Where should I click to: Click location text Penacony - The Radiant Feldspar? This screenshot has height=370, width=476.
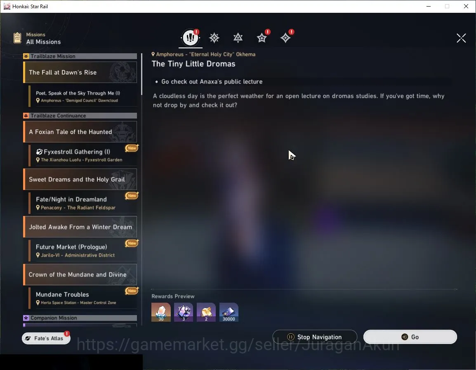tap(78, 208)
